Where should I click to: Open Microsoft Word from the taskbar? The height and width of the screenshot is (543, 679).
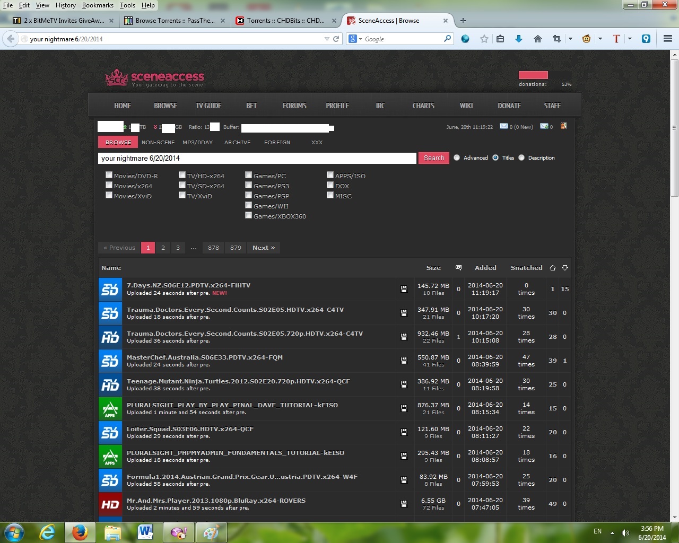click(145, 532)
